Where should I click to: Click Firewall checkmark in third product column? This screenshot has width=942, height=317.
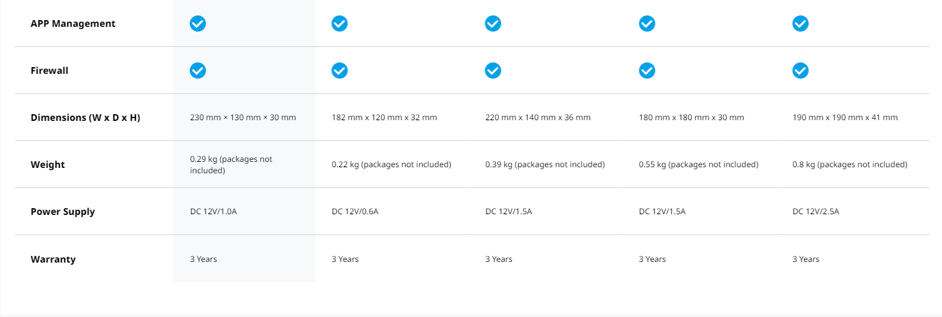coord(493,71)
